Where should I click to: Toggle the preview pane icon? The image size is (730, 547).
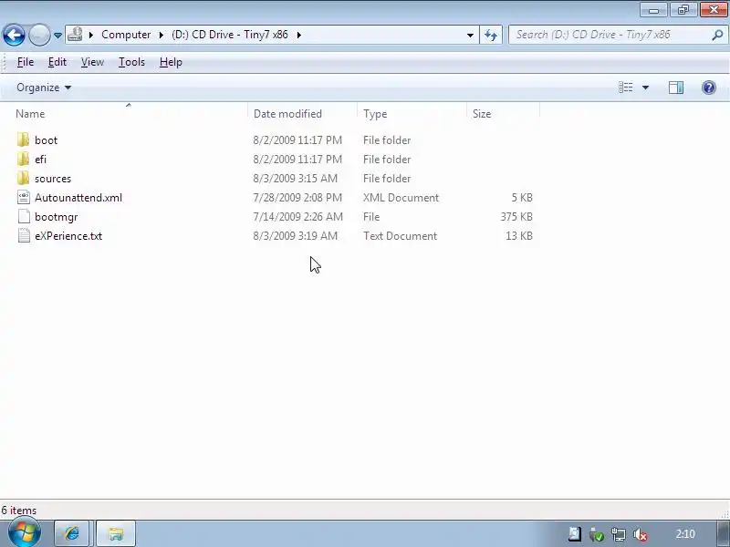[676, 88]
